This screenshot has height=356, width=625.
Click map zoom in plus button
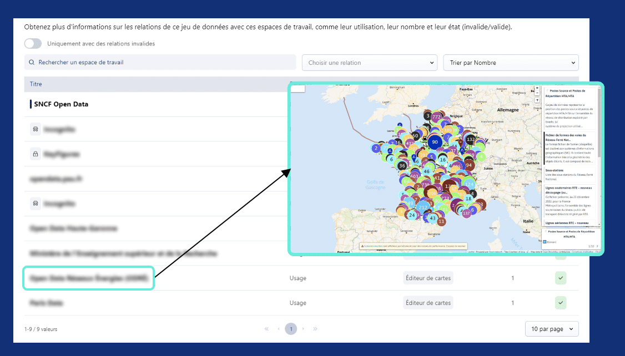point(537,88)
